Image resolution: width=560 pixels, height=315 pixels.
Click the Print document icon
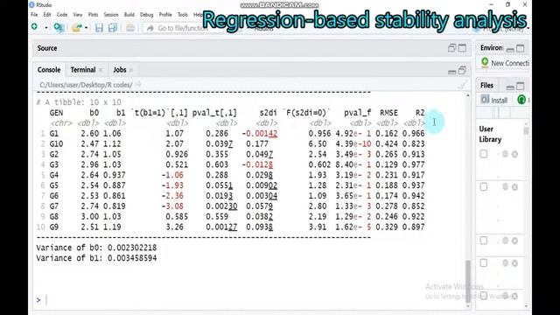pos(130,27)
